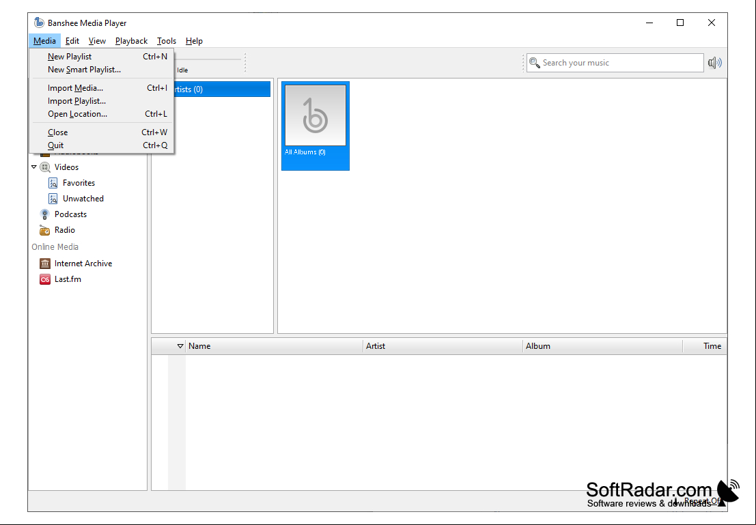The width and height of the screenshot is (756, 525).
Task: Open the Playback menu
Action: click(x=131, y=41)
